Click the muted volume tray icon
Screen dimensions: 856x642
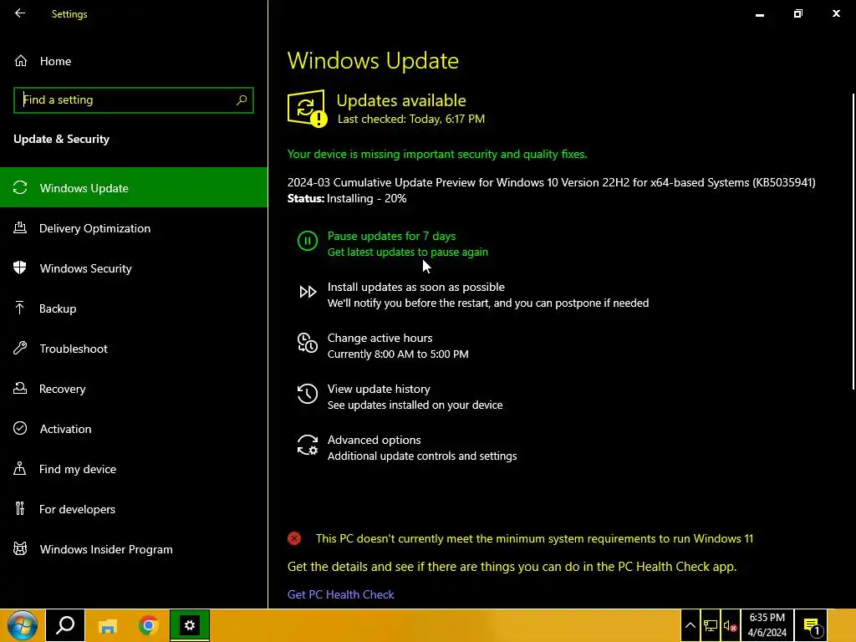coord(731,625)
